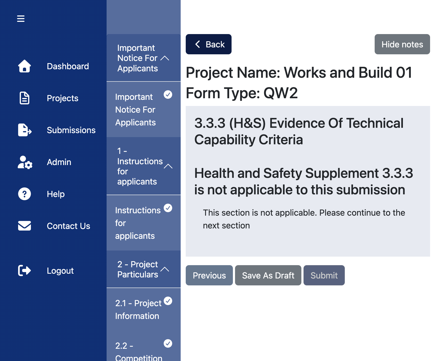Log out using the Logout link
The image size is (445, 361).
(x=60, y=271)
